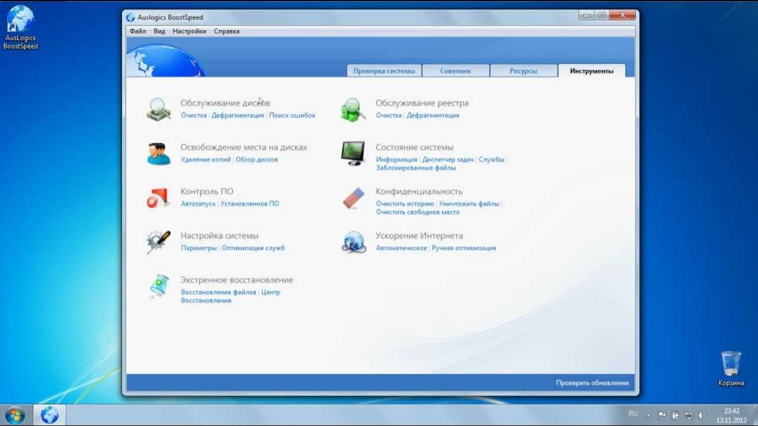Click the users icon for Освобождение места
Screen dimensions: 758x426
tap(159, 154)
